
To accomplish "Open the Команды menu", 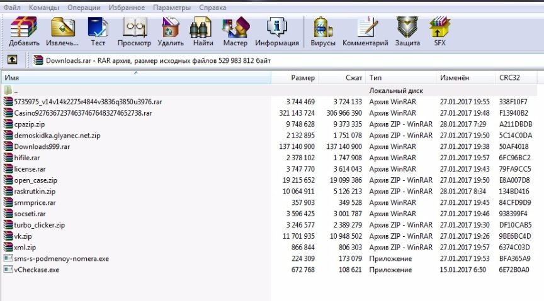I will (x=44, y=8).
